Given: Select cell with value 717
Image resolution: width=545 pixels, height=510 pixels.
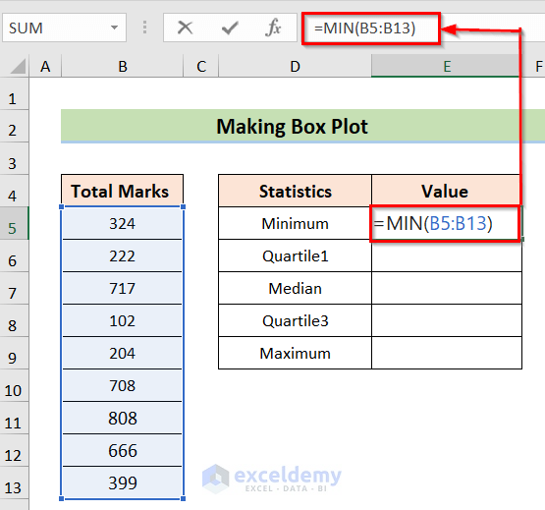Looking at the screenshot, I should click(123, 288).
